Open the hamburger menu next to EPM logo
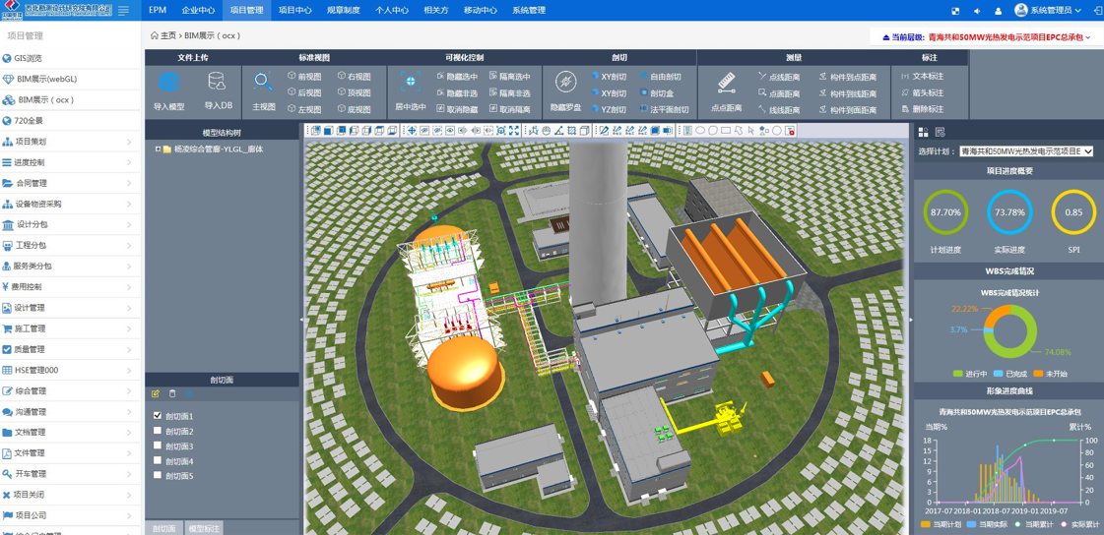1104x535 pixels. coord(123,10)
